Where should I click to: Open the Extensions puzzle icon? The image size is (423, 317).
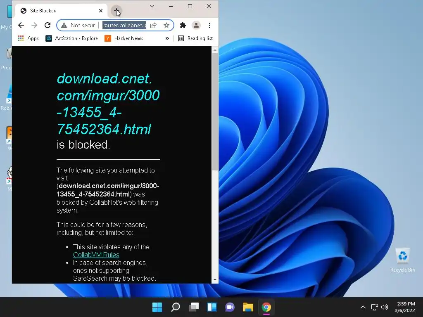click(x=183, y=25)
